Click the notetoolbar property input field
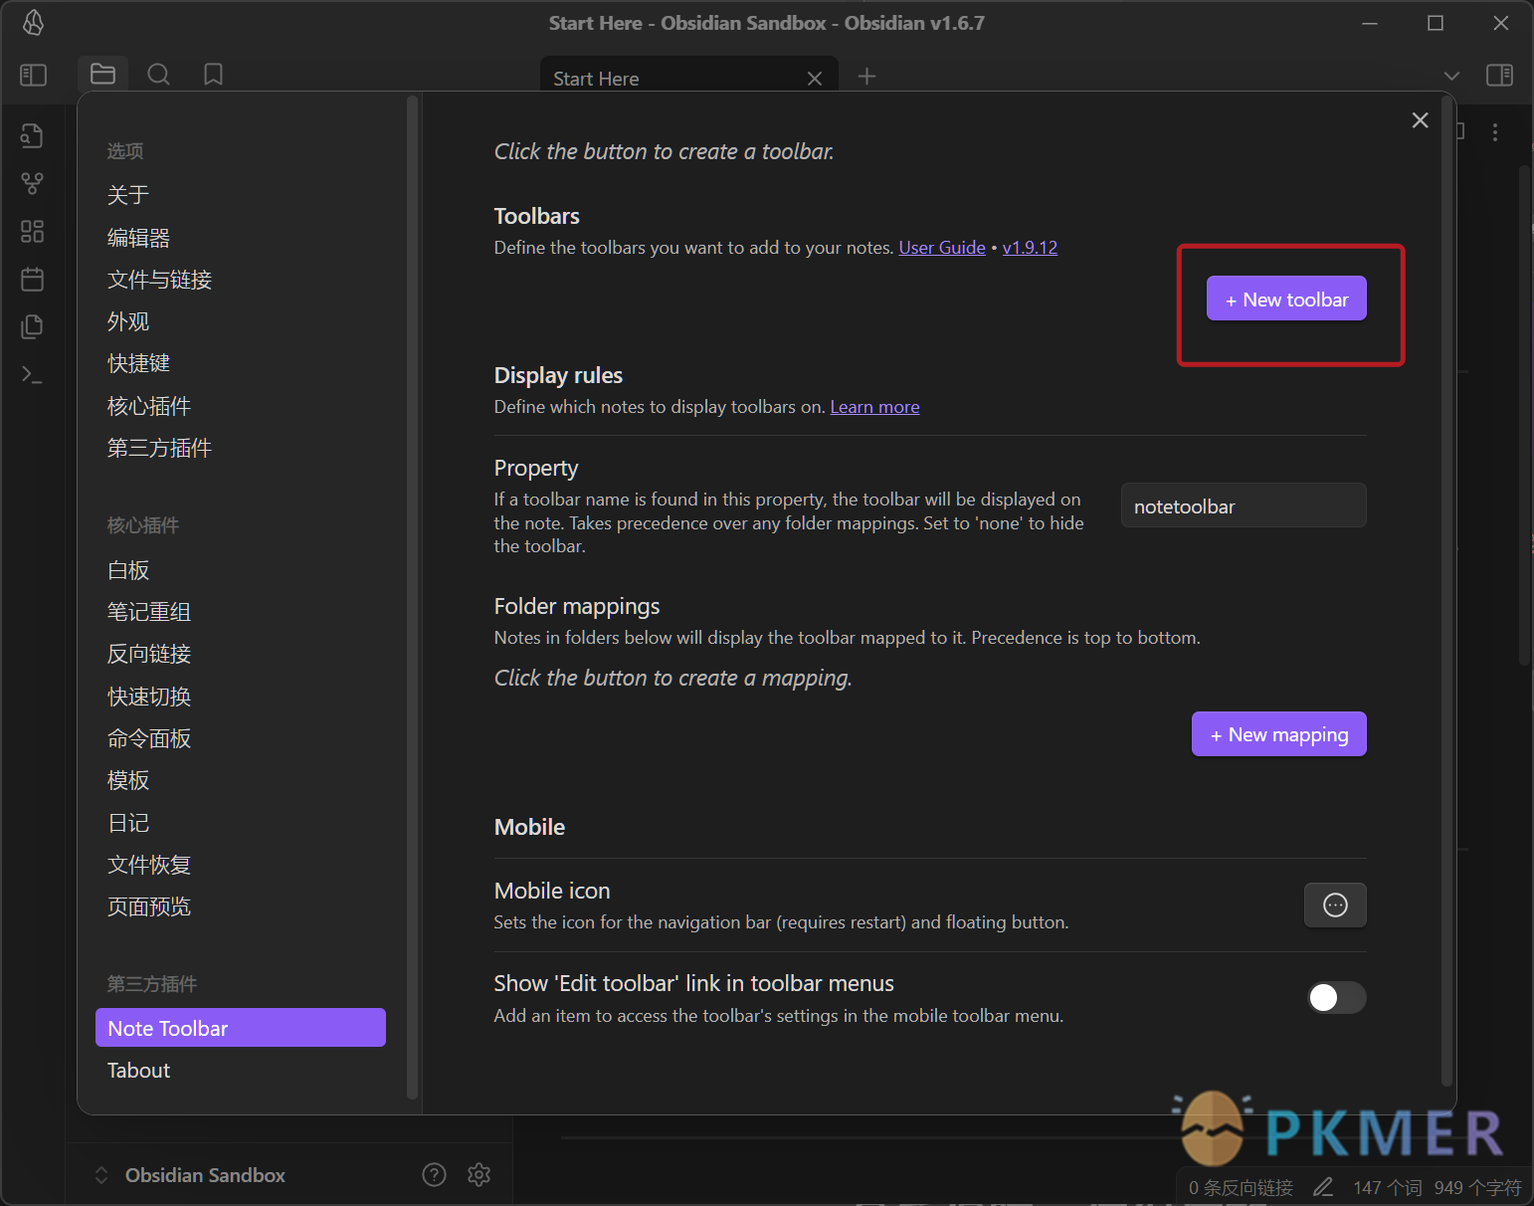Image resolution: width=1534 pixels, height=1206 pixels. click(1243, 506)
